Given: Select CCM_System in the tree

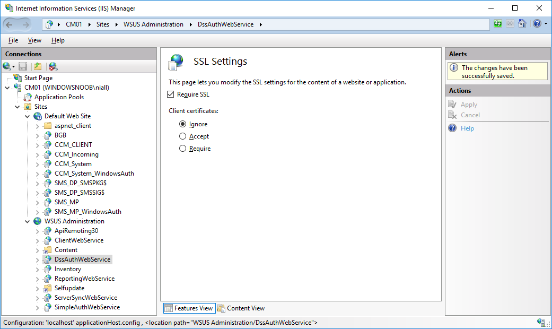Looking at the screenshot, I should [73, 164].
